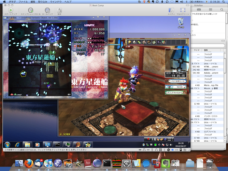This screenshot has height=171, width=228.
Task: Open the command prompt taskbar button
Action: [x=58, y=145]
